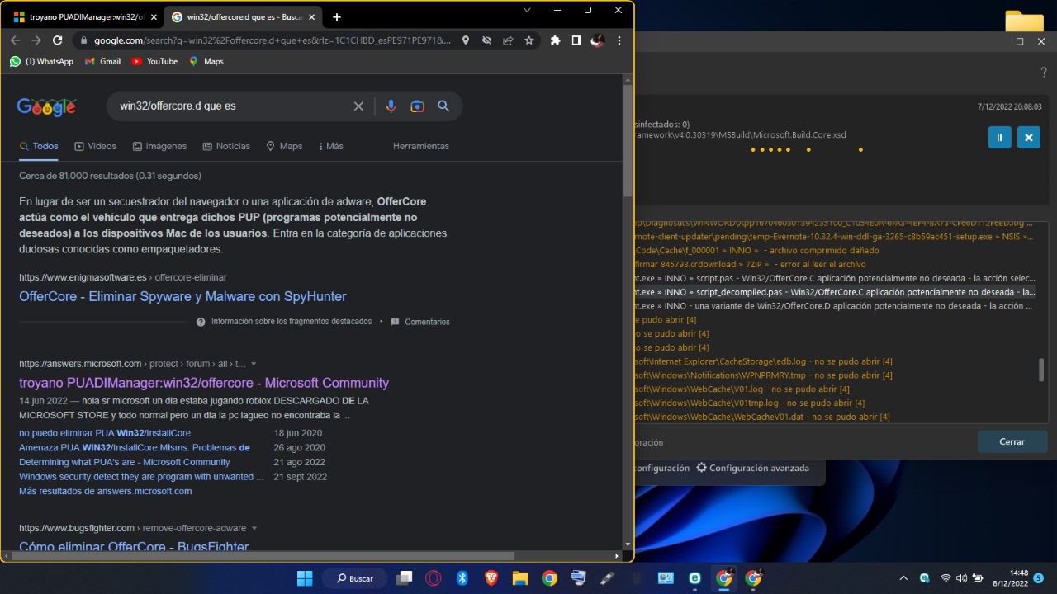
Task: Clear the Google search box text
Action: (358, 106)
